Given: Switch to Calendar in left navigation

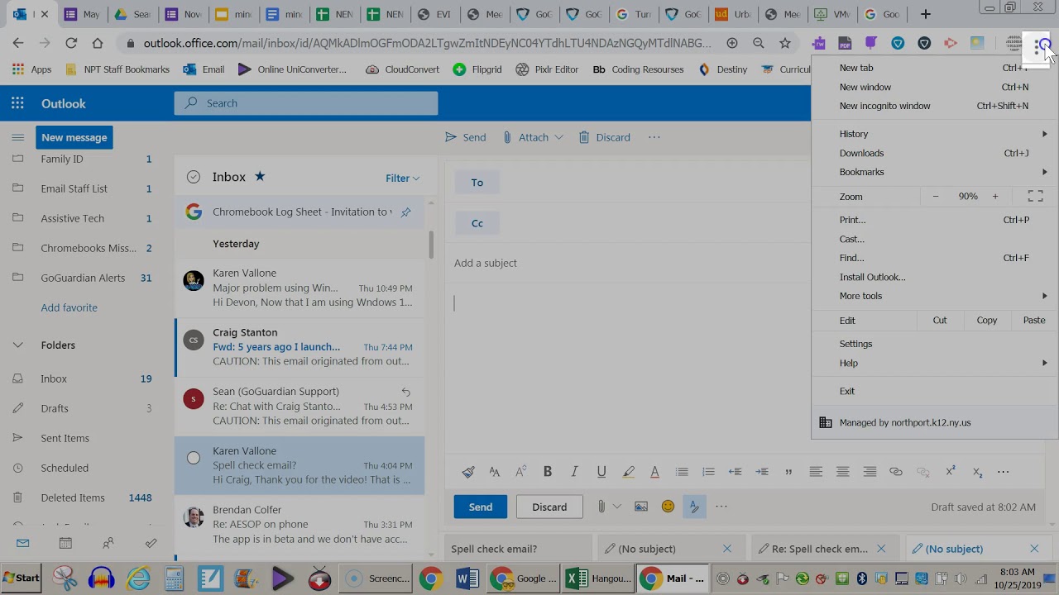Looking at the screenshot, I should click(x=65, y=543).
